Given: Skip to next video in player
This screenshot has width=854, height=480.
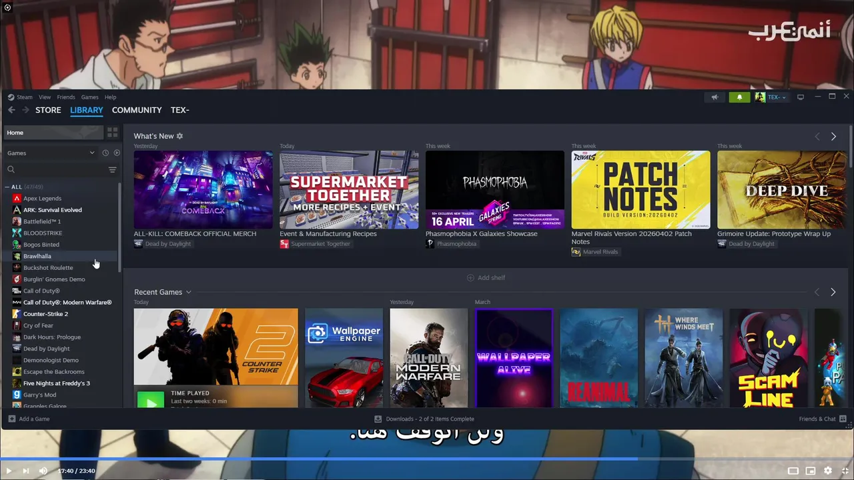Looking at the screenshot, I should coord(26,471).
